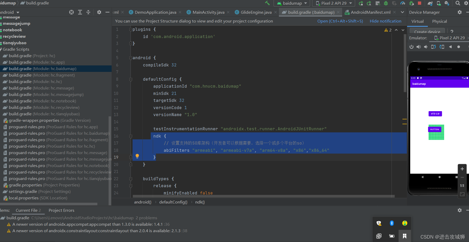Click the green Debug bug icon
The height and width of the screenshot is (242, 469).
[x=386, y=3]
